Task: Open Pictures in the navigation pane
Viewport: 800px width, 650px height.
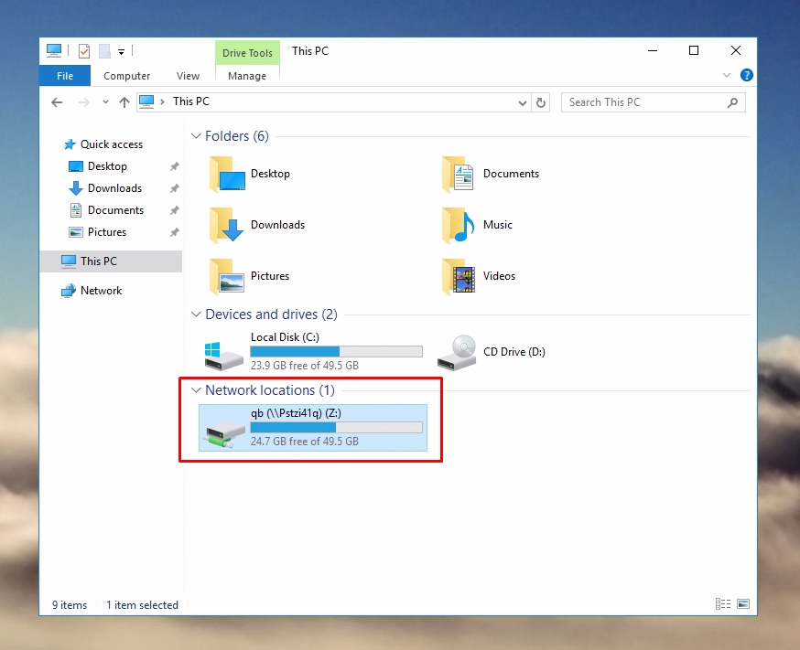Action: 106,232
